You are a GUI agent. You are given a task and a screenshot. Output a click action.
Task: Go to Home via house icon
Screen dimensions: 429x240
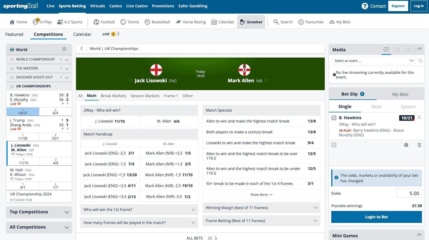(12, 22)
